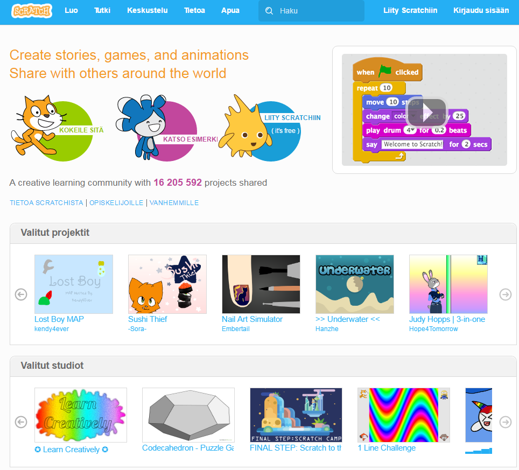Viewport: 519px width, 470px height.
Task: Open the Nail Art Simulator thumbnail
Action: (x=261, y=284)
